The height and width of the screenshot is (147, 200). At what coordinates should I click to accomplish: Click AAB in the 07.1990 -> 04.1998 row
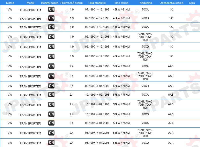point(171,66)
